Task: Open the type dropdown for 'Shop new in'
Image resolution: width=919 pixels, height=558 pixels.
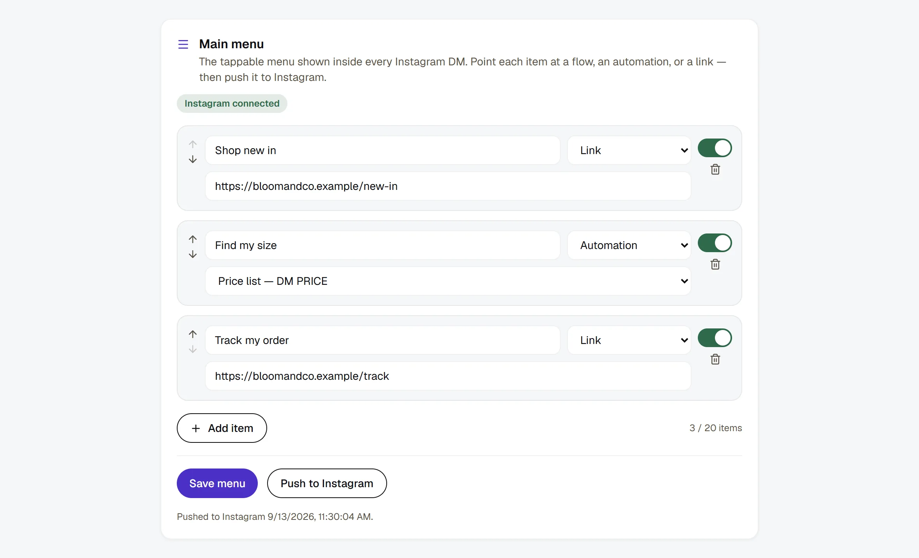Action: pos(629,150)
